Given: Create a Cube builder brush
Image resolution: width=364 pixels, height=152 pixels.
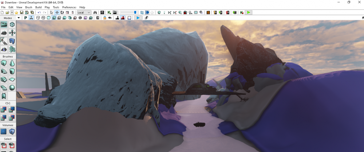Looking at the screenshot, I should click(x=4, y=63).
